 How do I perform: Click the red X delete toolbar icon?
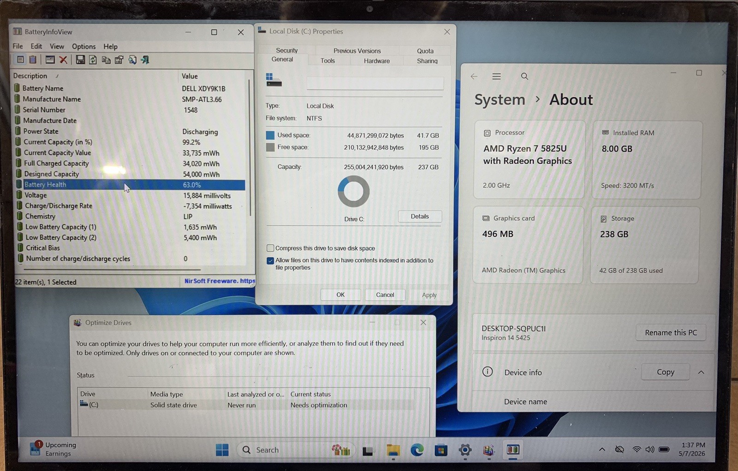63,59
